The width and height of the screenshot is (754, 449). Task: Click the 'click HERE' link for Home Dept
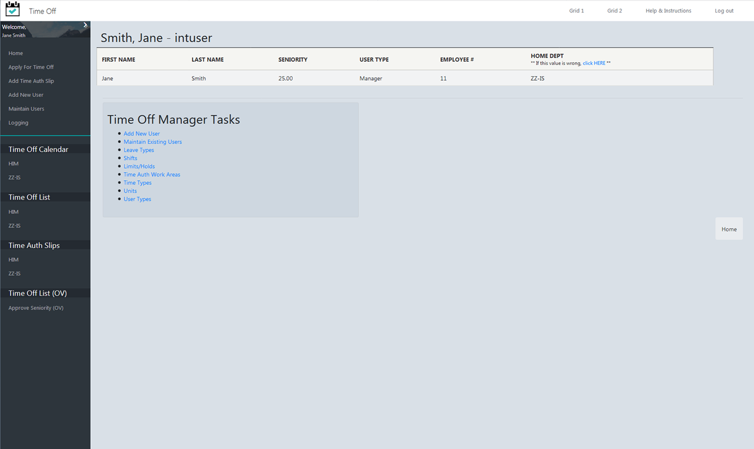point(594,63)
